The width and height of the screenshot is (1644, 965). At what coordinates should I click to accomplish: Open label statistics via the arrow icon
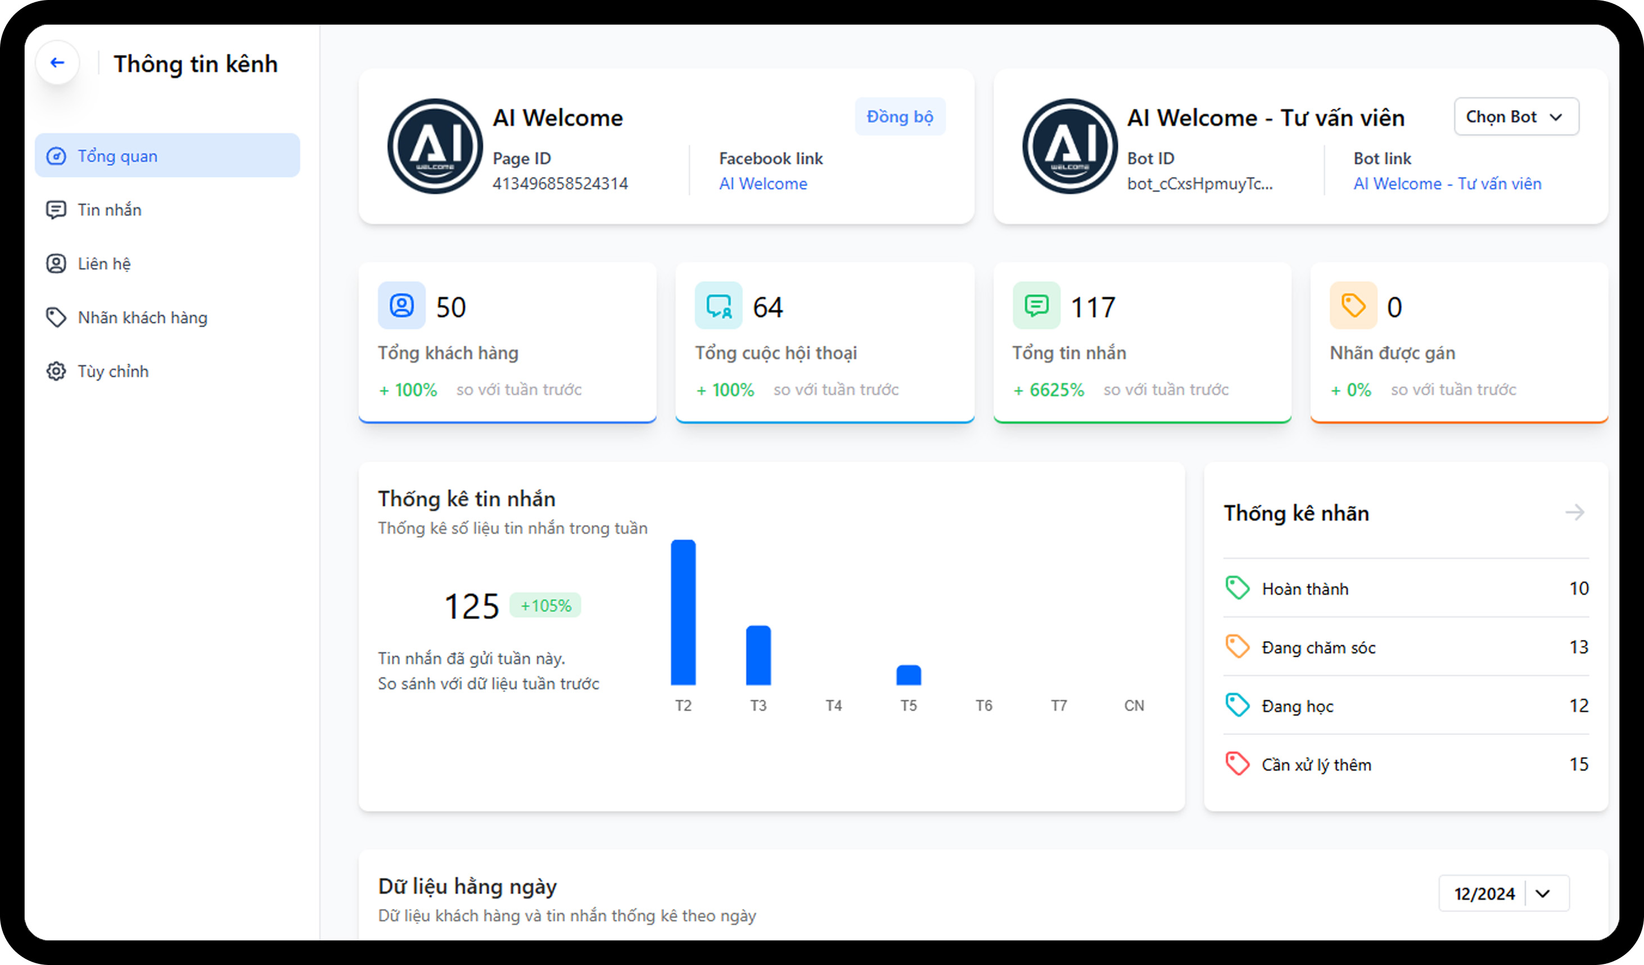pyautogui.click(x=1574, y=512)
